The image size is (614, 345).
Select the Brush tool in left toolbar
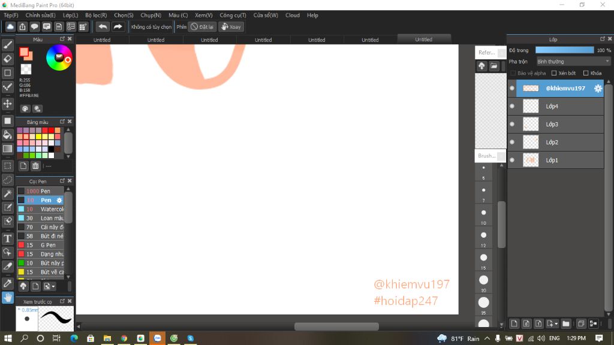[7, 45]
